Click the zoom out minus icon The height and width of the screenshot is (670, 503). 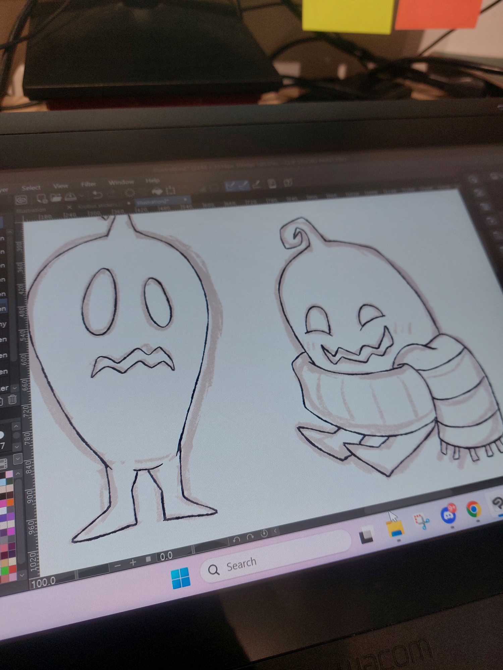tap(117, 565)
